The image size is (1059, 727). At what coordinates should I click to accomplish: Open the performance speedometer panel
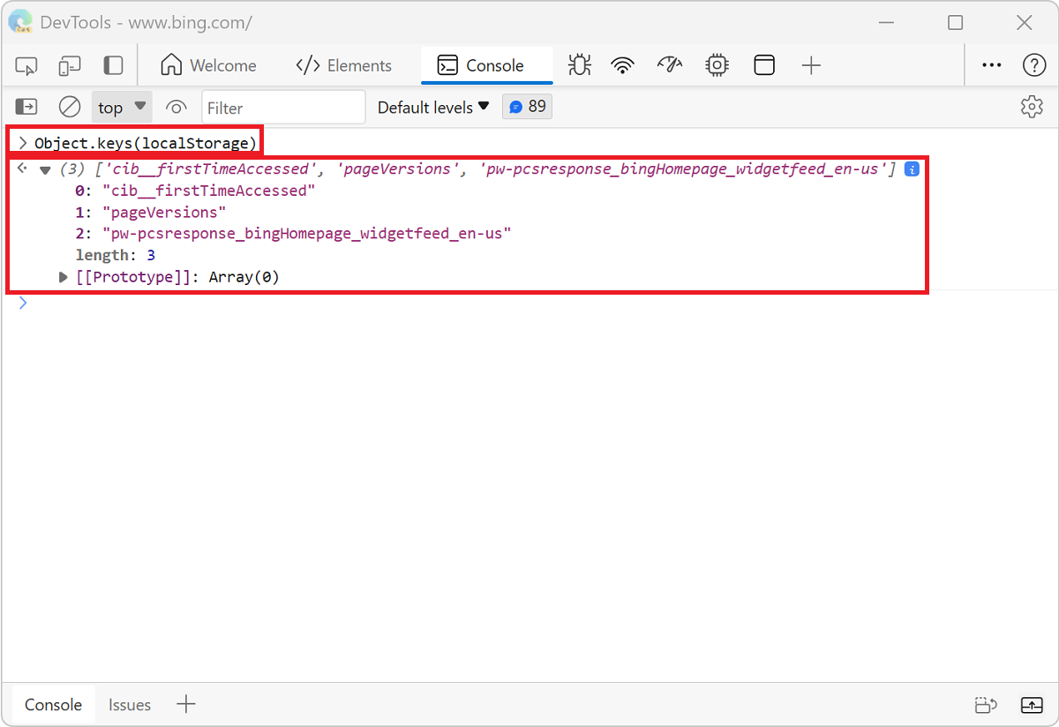click(x=670, y=64)
